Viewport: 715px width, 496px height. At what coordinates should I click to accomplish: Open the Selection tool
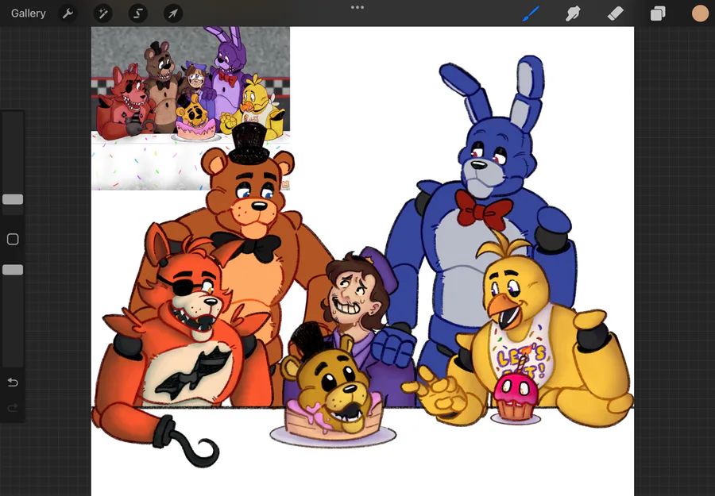coord(137,13)
